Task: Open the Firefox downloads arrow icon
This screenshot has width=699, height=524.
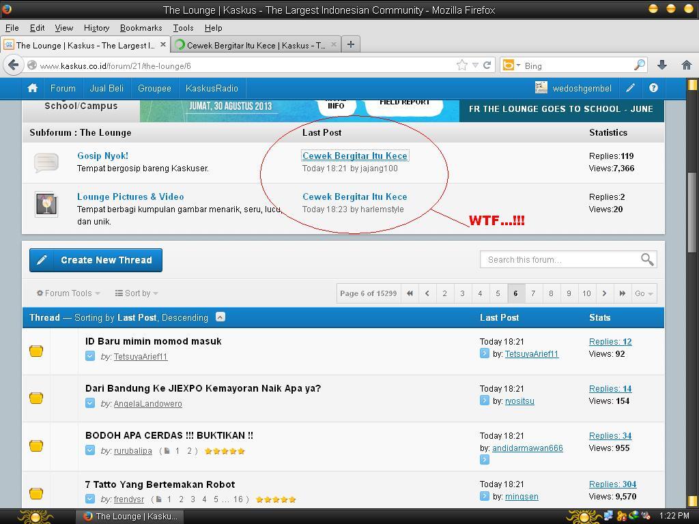Action: [662, 65]
